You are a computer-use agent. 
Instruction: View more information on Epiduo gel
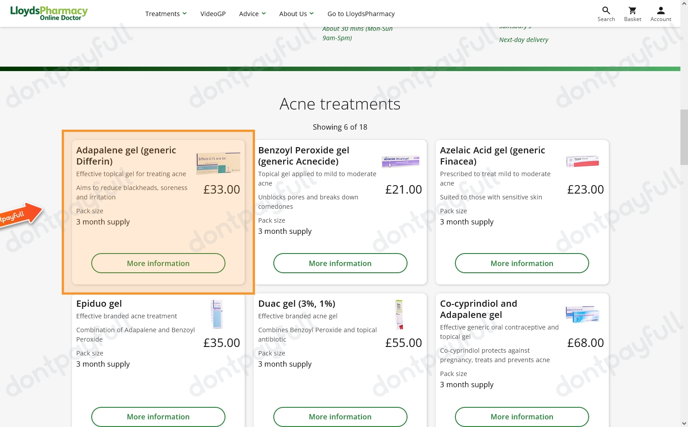click(x=158, y=417)
